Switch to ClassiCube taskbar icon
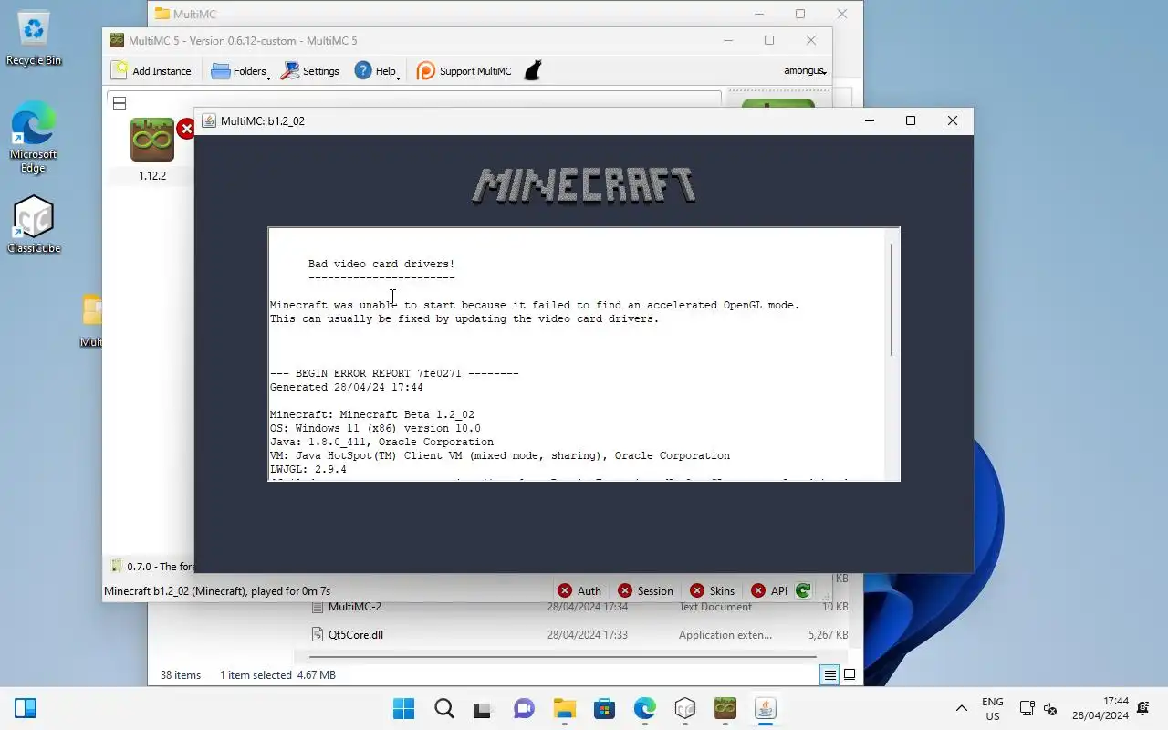Viewport: 1168px width, 730px height. (x=685, y=708)
